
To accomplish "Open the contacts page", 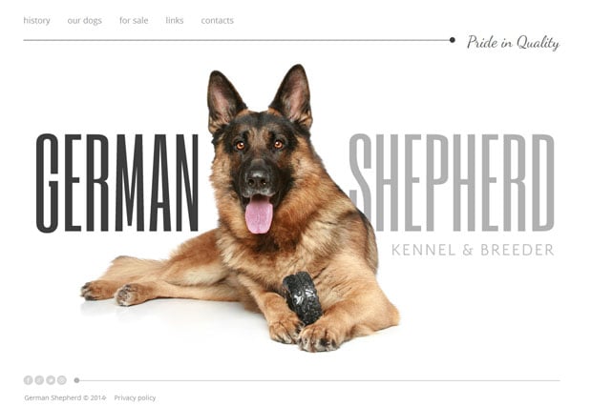I will (x=217, y=20).
